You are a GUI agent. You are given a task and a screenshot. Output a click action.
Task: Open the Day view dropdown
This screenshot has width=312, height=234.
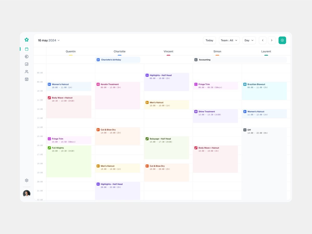tap(249, 40)
